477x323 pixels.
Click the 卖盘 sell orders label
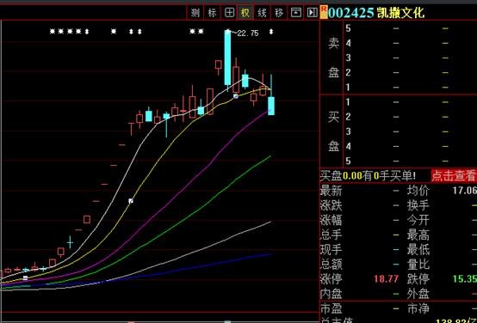click(334, 58)
